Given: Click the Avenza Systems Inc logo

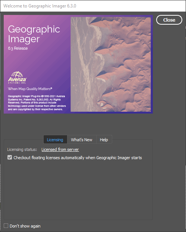Looking at the screenshot, I should [17, 78].
